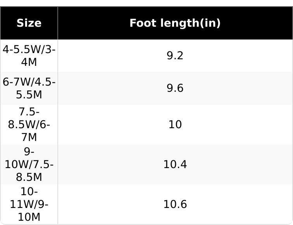
Task: Click the '5.5M' text line in the Size column
Action: pyautogui.click(x=29, y=94)
